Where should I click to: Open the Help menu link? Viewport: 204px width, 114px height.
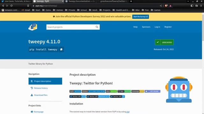[x=135, y=27]
